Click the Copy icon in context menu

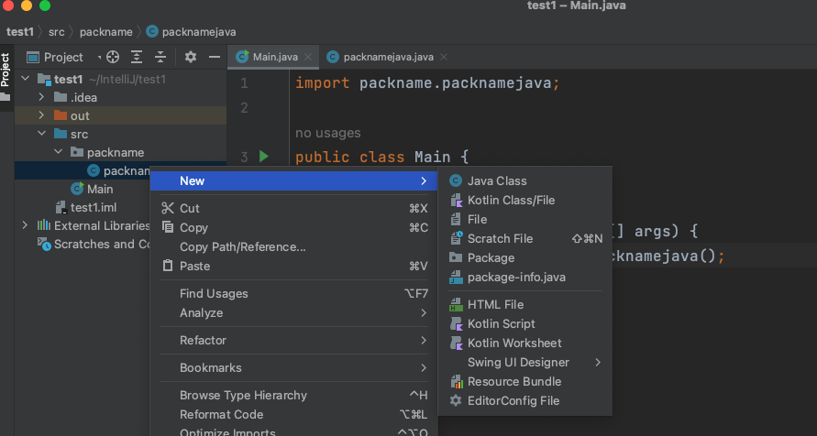(x=167, y=227)
